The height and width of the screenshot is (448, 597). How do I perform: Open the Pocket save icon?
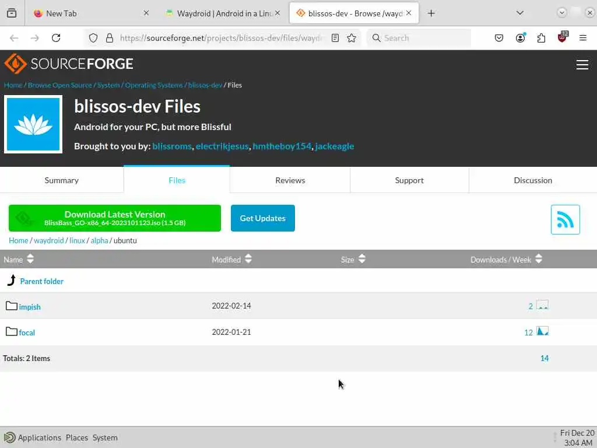[499, 38]
